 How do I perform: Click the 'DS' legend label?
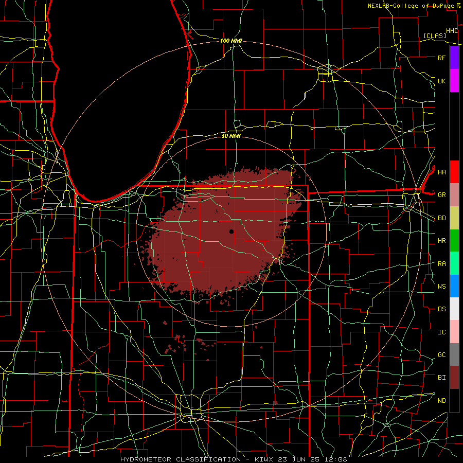point(441,309)
